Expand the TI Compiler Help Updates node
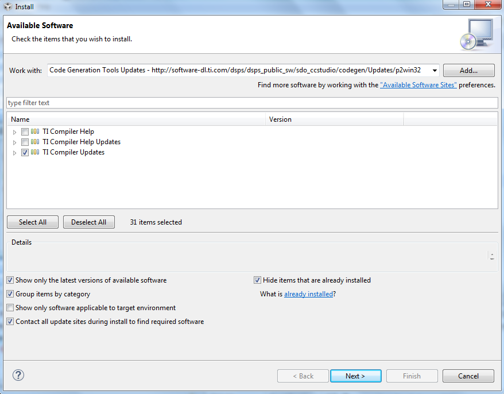The image size is (504, 394). (x=14, y=142)
